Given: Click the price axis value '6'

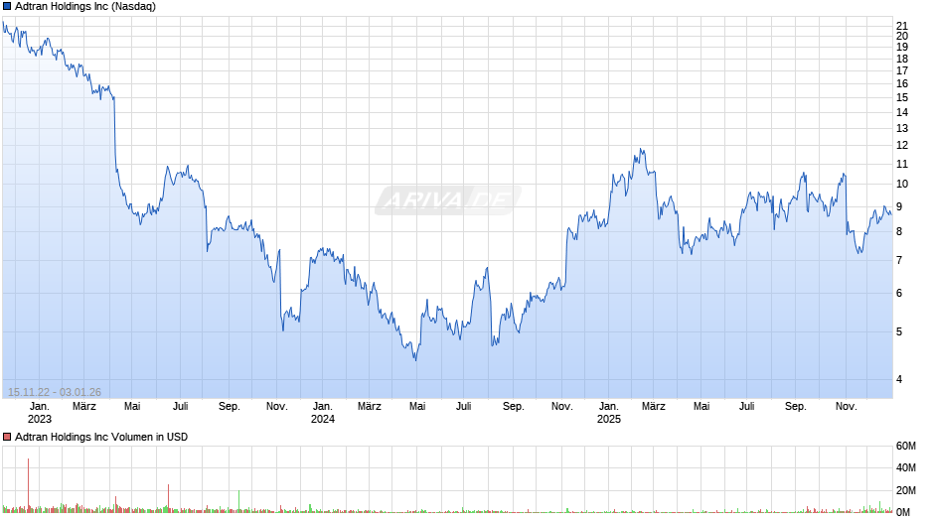Looking at the screenshot, I should pos(899,293).
